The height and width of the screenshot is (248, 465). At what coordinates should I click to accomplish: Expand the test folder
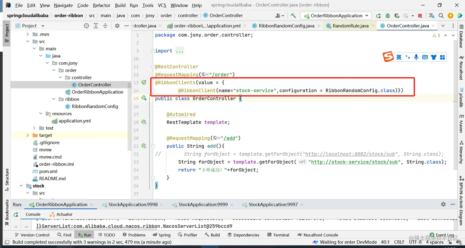34,128
